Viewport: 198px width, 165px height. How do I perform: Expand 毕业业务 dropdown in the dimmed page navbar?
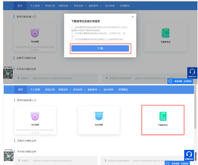(x=80, y=6)
